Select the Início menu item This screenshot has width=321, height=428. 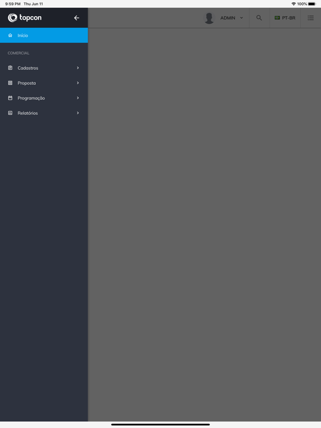pos(44,35)
